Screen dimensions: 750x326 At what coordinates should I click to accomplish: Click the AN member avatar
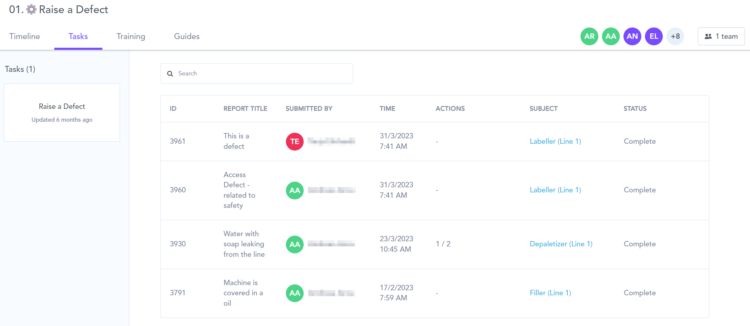pos(632,36)
